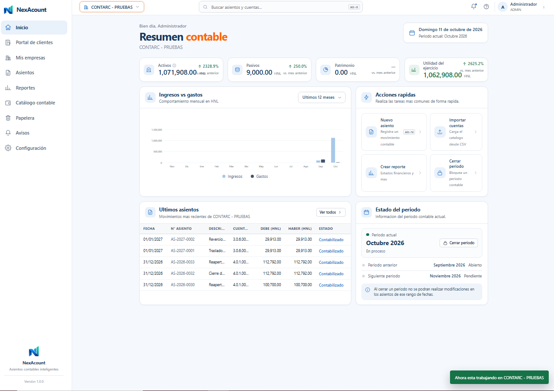554x391 pixels.
Task: Click the Portal de clientes icon
Action: coord(8,42)
